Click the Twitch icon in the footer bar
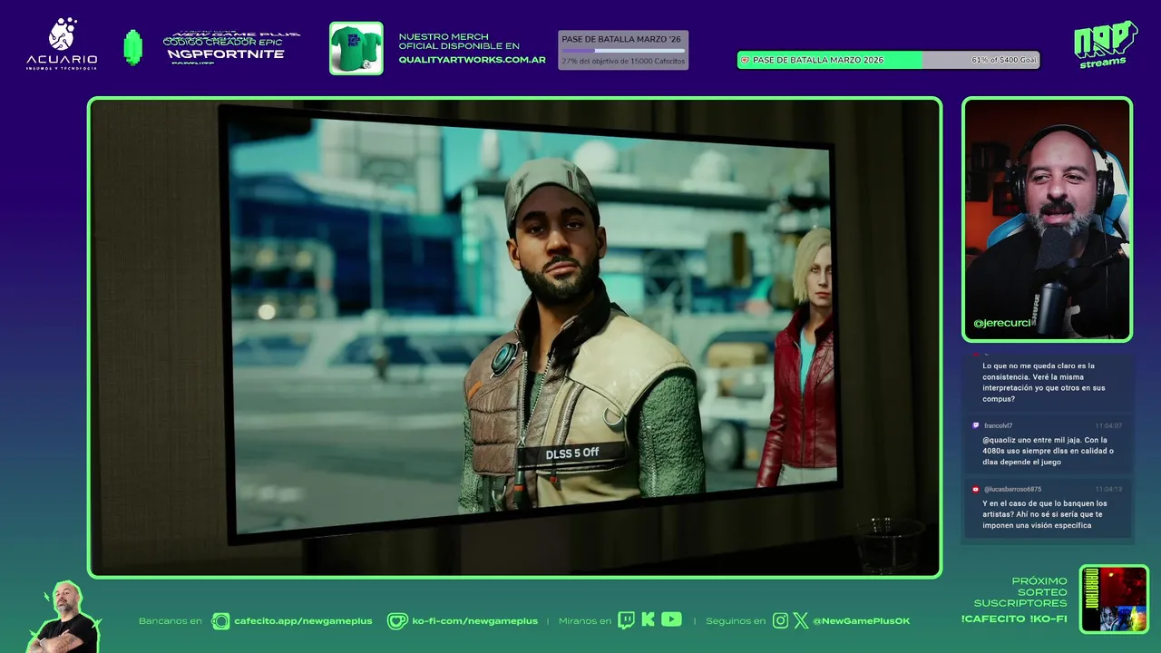 626,620
